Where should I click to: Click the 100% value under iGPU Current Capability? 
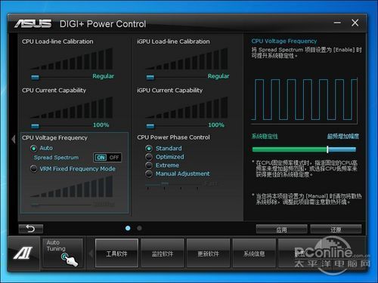pyautogui.click(x=216, y=125)
